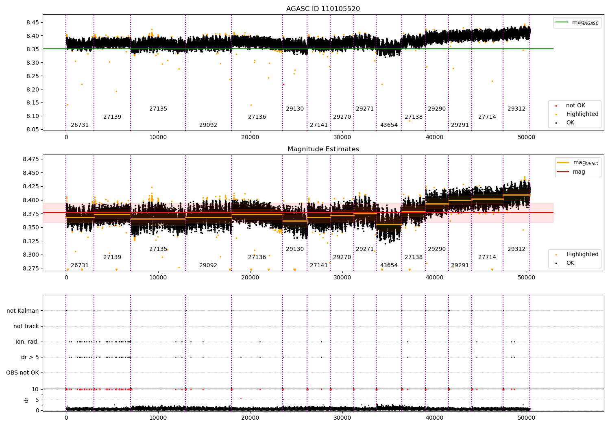The image size is (610, 427).
Task: Click OBSID label 29312 in top plot
Action: coord(516,109)
